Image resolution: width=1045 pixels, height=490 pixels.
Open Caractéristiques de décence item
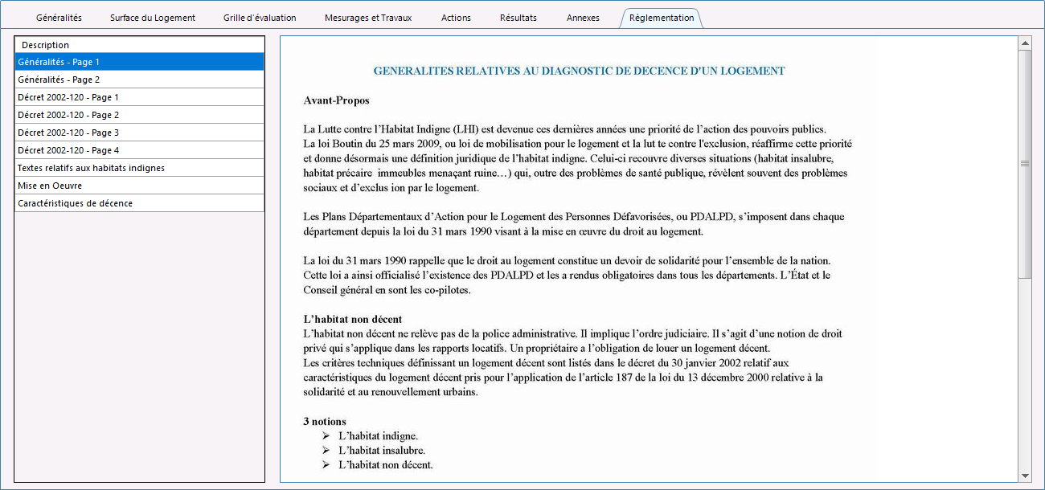click(139, 203)
